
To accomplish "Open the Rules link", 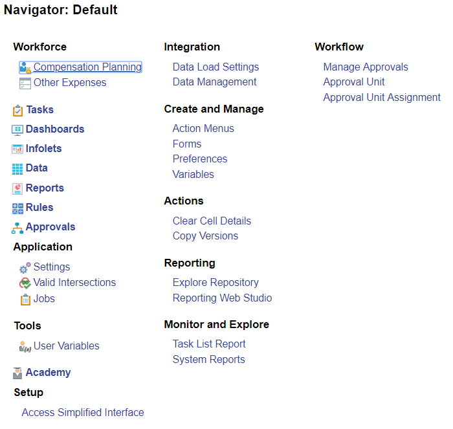I will 39,208.
